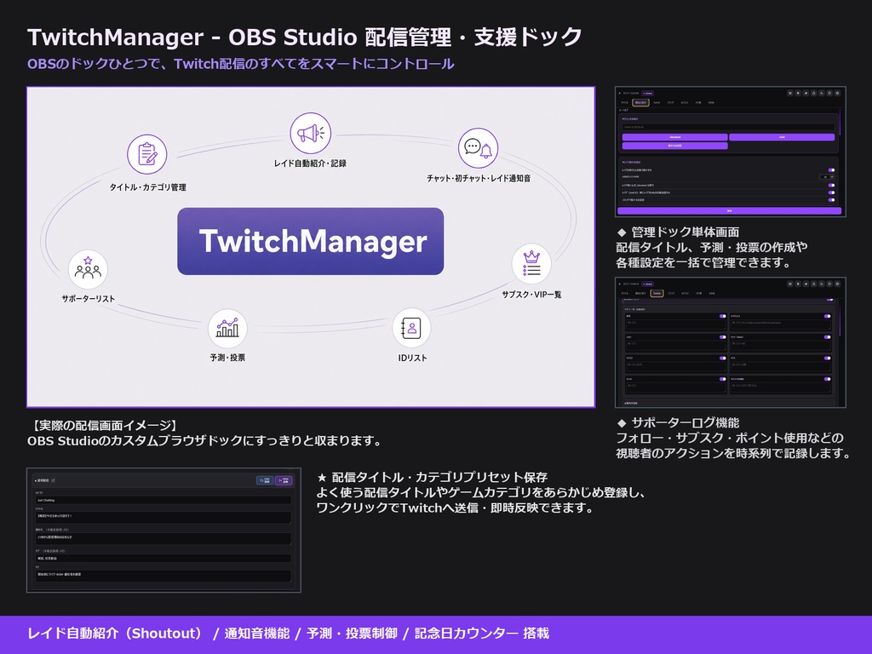Image resolution: width=872 pixels, height=654 pixels.
Task: Click the caption 【実際の配信画面イメージ】
Action: tap(104, 426)
